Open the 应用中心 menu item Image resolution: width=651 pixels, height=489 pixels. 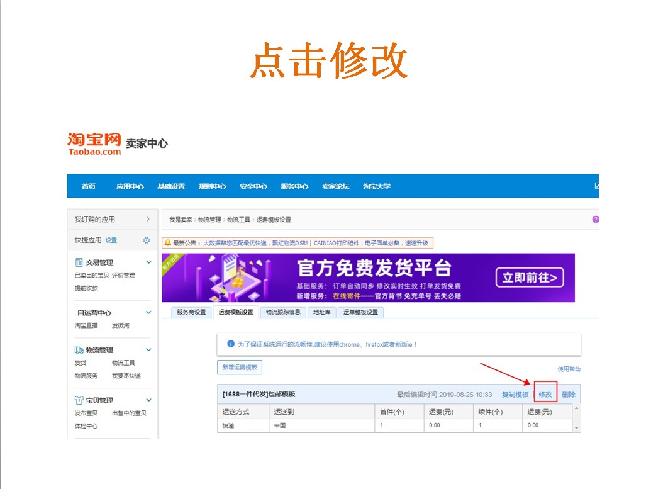click(x=129, y=186)
